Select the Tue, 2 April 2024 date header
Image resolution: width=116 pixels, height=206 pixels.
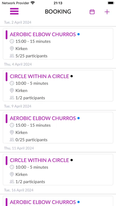17,22
